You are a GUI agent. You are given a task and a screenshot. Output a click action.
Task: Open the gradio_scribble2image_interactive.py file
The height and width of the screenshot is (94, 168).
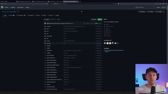[x=54, y=79]
